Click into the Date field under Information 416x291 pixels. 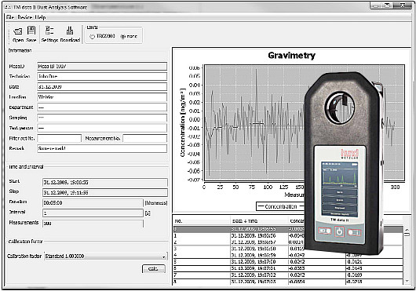point(102,86)
